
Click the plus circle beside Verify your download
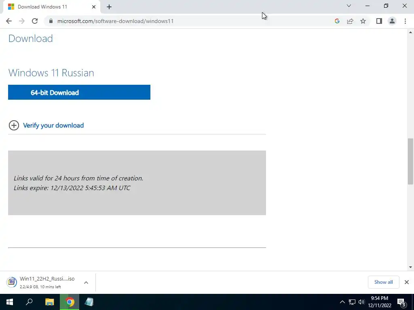click(x=14, y=126)
